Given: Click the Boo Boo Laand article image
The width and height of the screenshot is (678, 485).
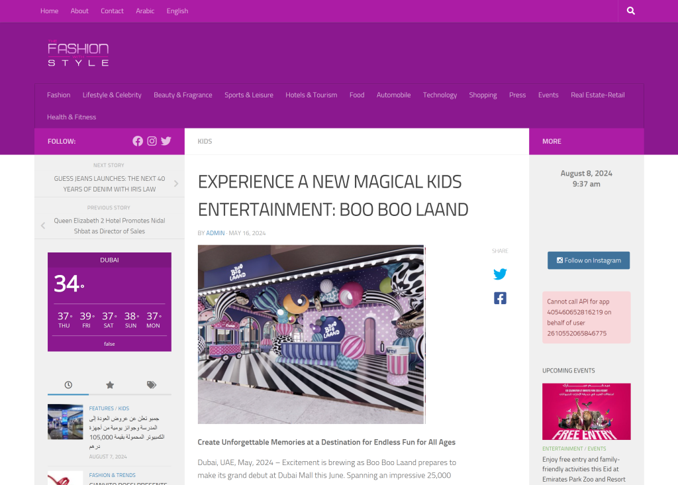Looking at the screenshot, I should (x=311, y=335).
